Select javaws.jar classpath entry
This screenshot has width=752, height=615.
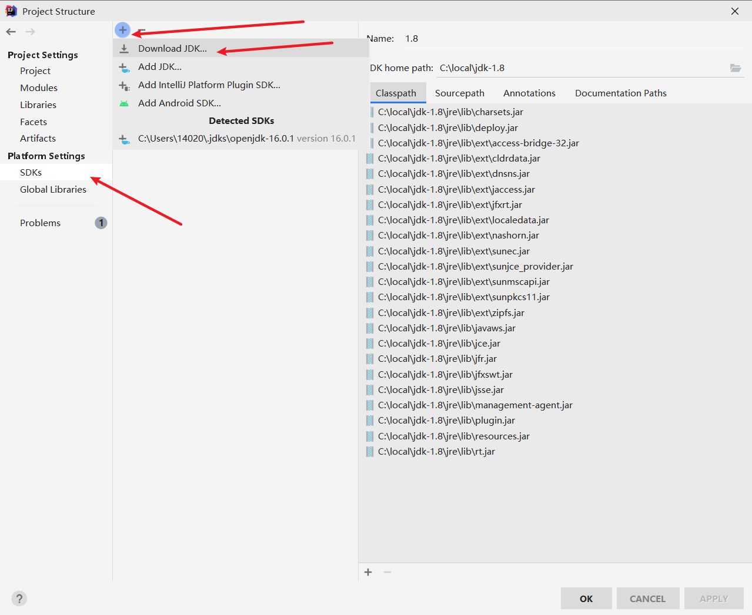point(447,328)
